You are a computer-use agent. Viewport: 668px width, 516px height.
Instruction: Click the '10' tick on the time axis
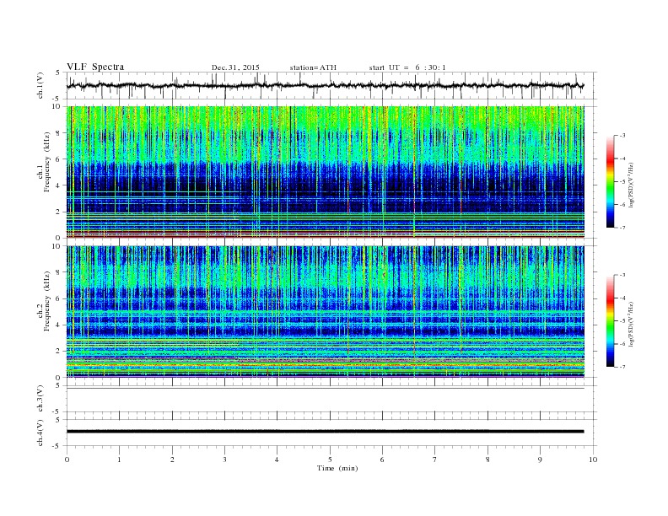[593, 460]
